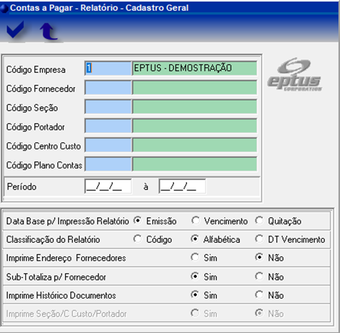Choose Código report classification
340x333 pixels.
click(137, 239)
